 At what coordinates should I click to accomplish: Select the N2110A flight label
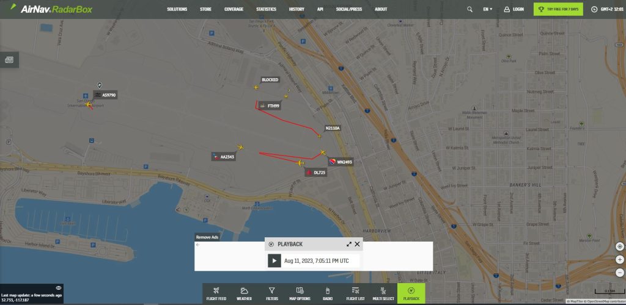(332, 128)
